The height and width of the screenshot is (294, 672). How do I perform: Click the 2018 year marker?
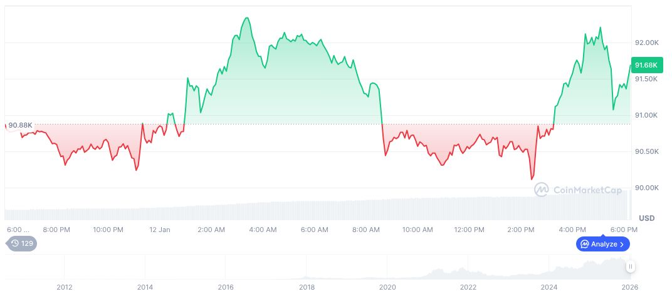coord(307,287)
